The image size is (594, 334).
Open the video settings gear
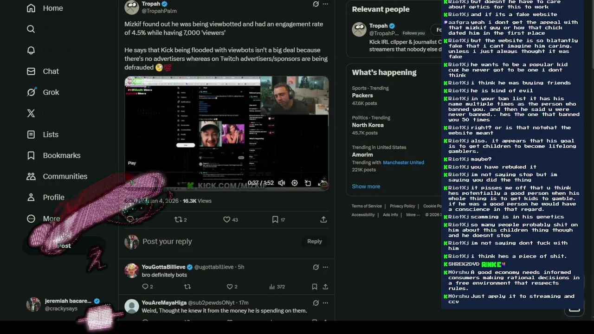pos(294,183)
